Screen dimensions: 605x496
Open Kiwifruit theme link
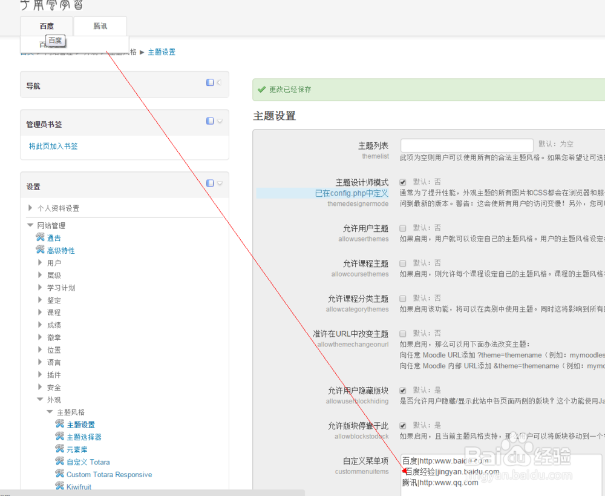pos(79,487)
